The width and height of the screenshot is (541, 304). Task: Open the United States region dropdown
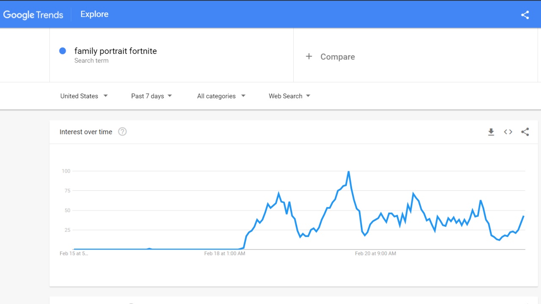[84, 96]
